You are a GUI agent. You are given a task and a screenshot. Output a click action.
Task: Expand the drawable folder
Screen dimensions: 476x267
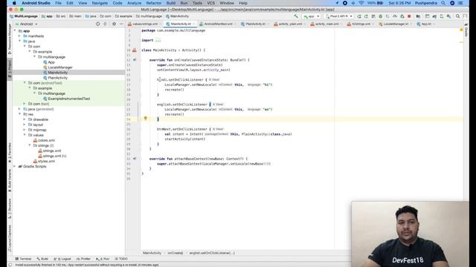point(25,119)
